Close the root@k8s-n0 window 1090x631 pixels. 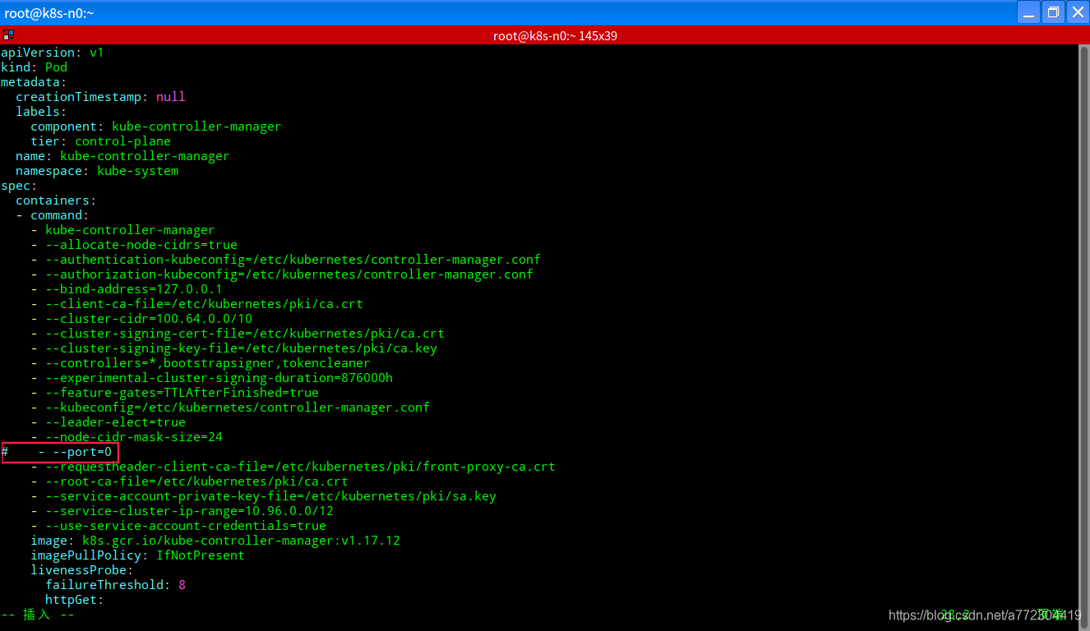pyautogui.click(x=1078, y=12)
